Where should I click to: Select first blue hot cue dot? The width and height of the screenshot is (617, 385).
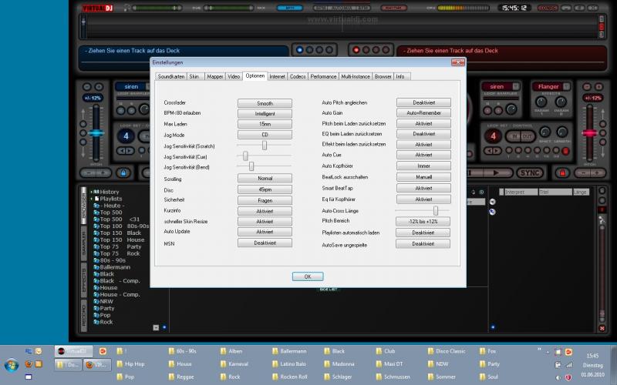tap(299, 50)
